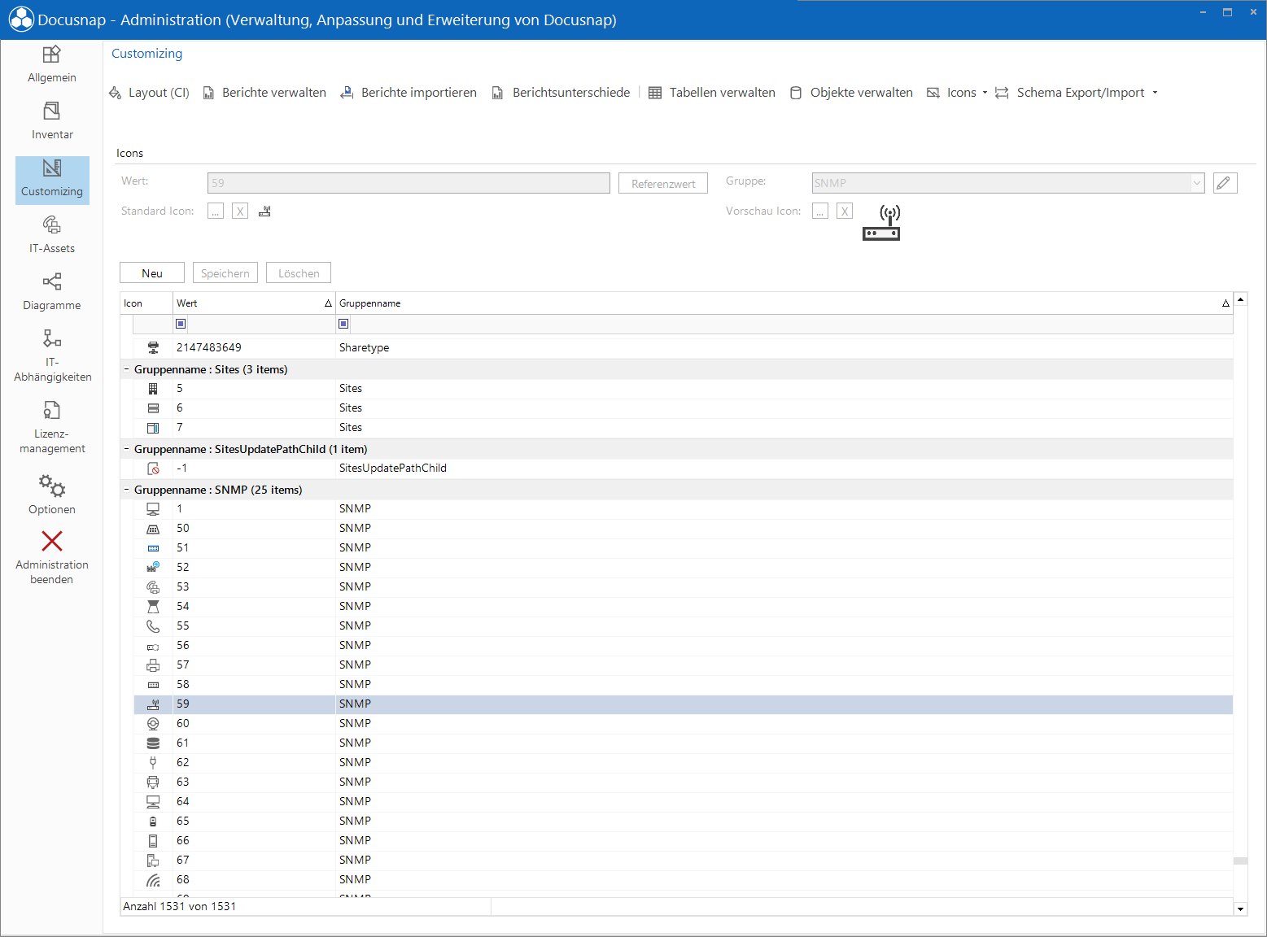Viewport: 1267px width, 937px height.
Task: Sort by the Gruppenname column header
Action: (784, 303)
